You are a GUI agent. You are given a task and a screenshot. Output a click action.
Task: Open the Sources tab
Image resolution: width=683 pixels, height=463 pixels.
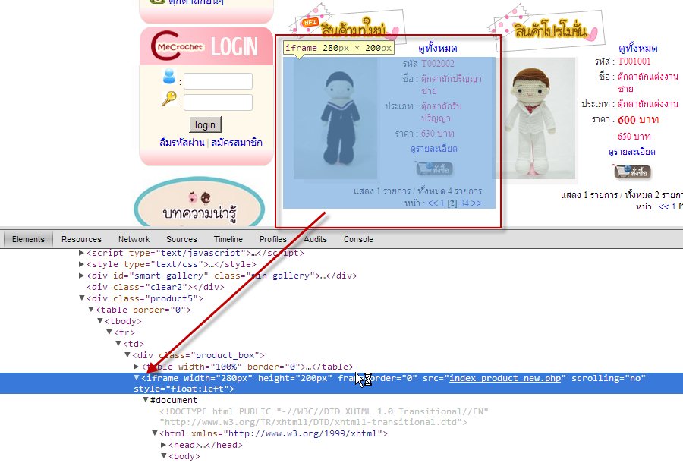tap(181, 239)
